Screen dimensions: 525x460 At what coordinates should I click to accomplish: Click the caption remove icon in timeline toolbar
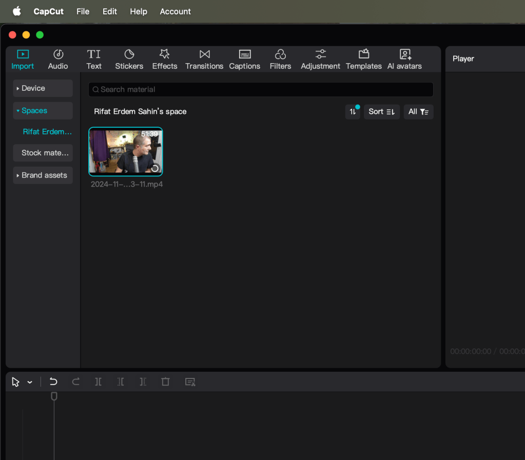[x=190, y=382]
